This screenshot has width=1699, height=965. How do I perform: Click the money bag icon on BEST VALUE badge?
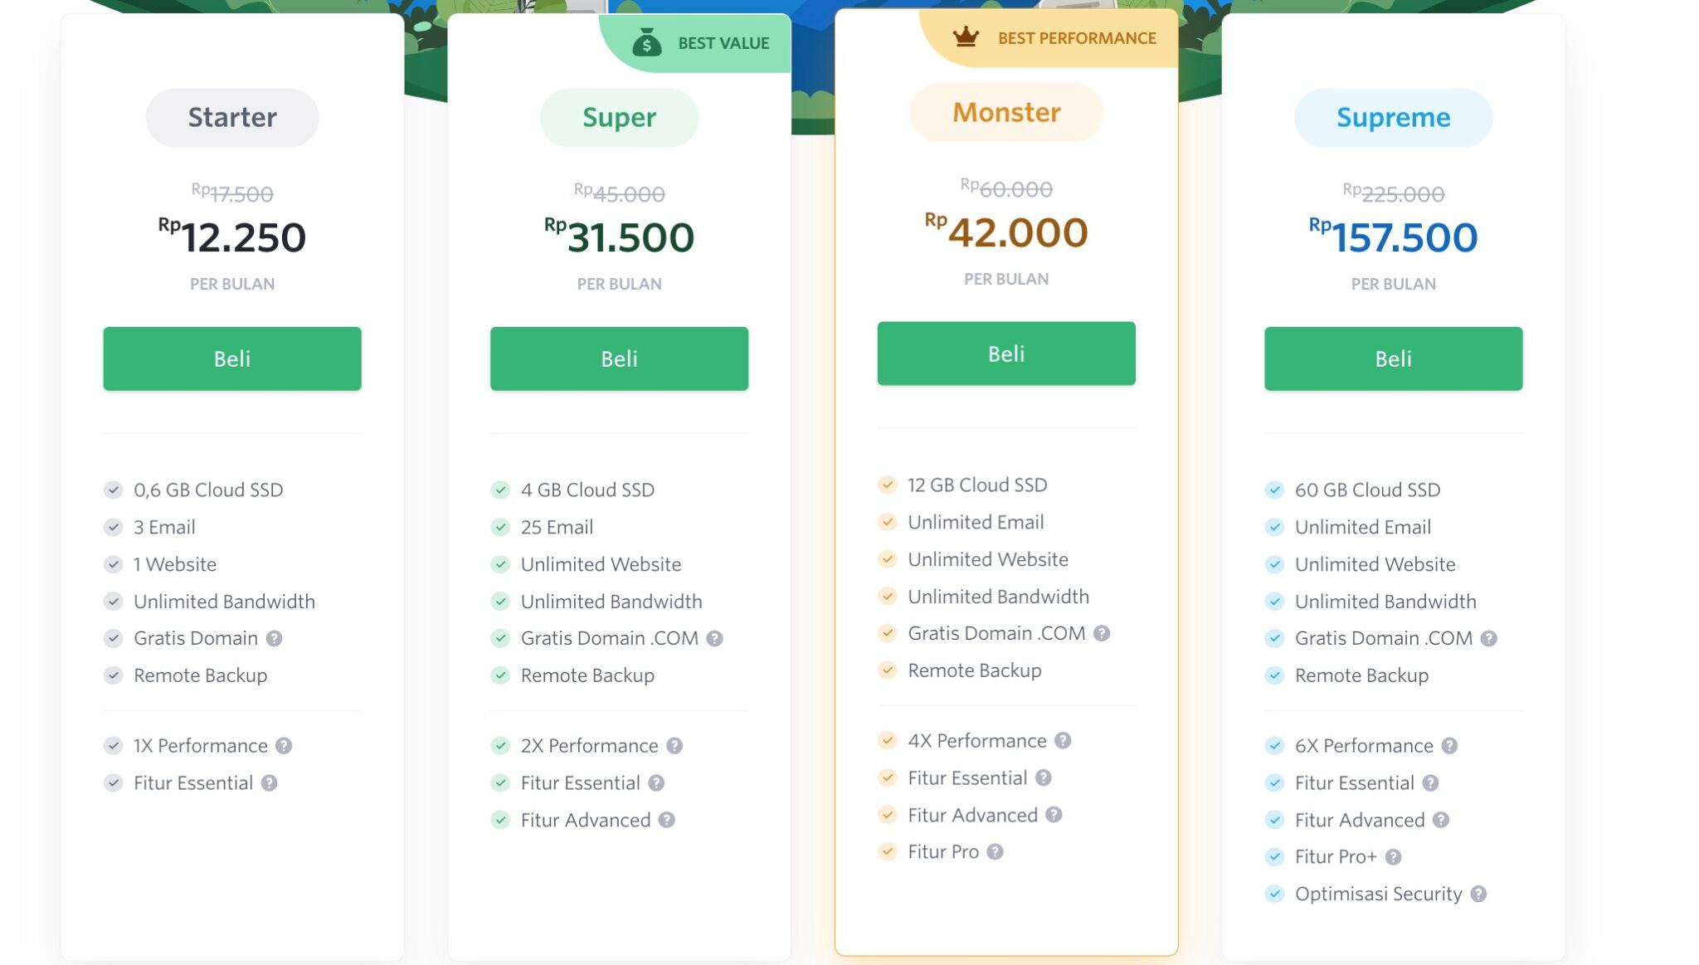[646, 42]
